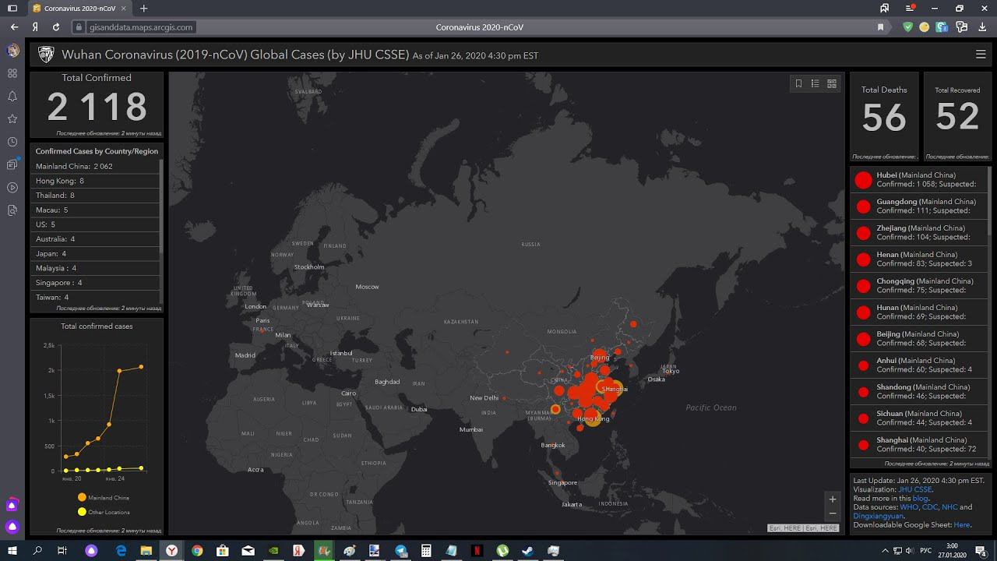Image resolution: width=997 pixels, height=561 pixels.
Task: Select Japan: 4 in country list
Action: pyautogui.click(x=95, y=253)
